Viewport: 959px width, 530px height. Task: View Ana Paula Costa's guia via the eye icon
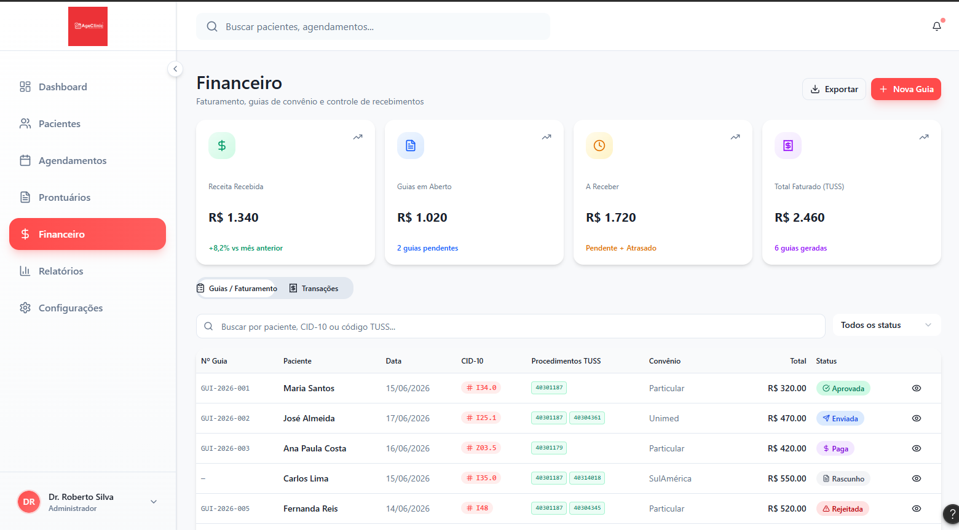pos(917,448)
